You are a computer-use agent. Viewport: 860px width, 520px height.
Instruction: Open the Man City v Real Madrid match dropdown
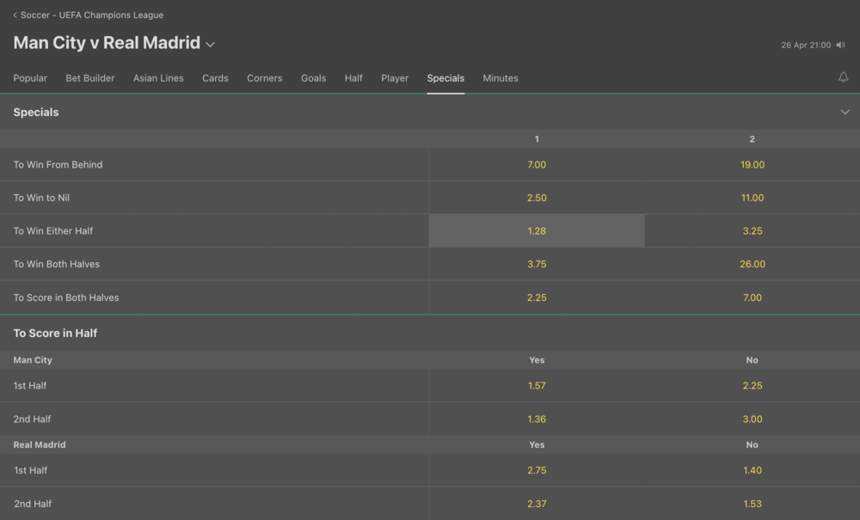211,44
